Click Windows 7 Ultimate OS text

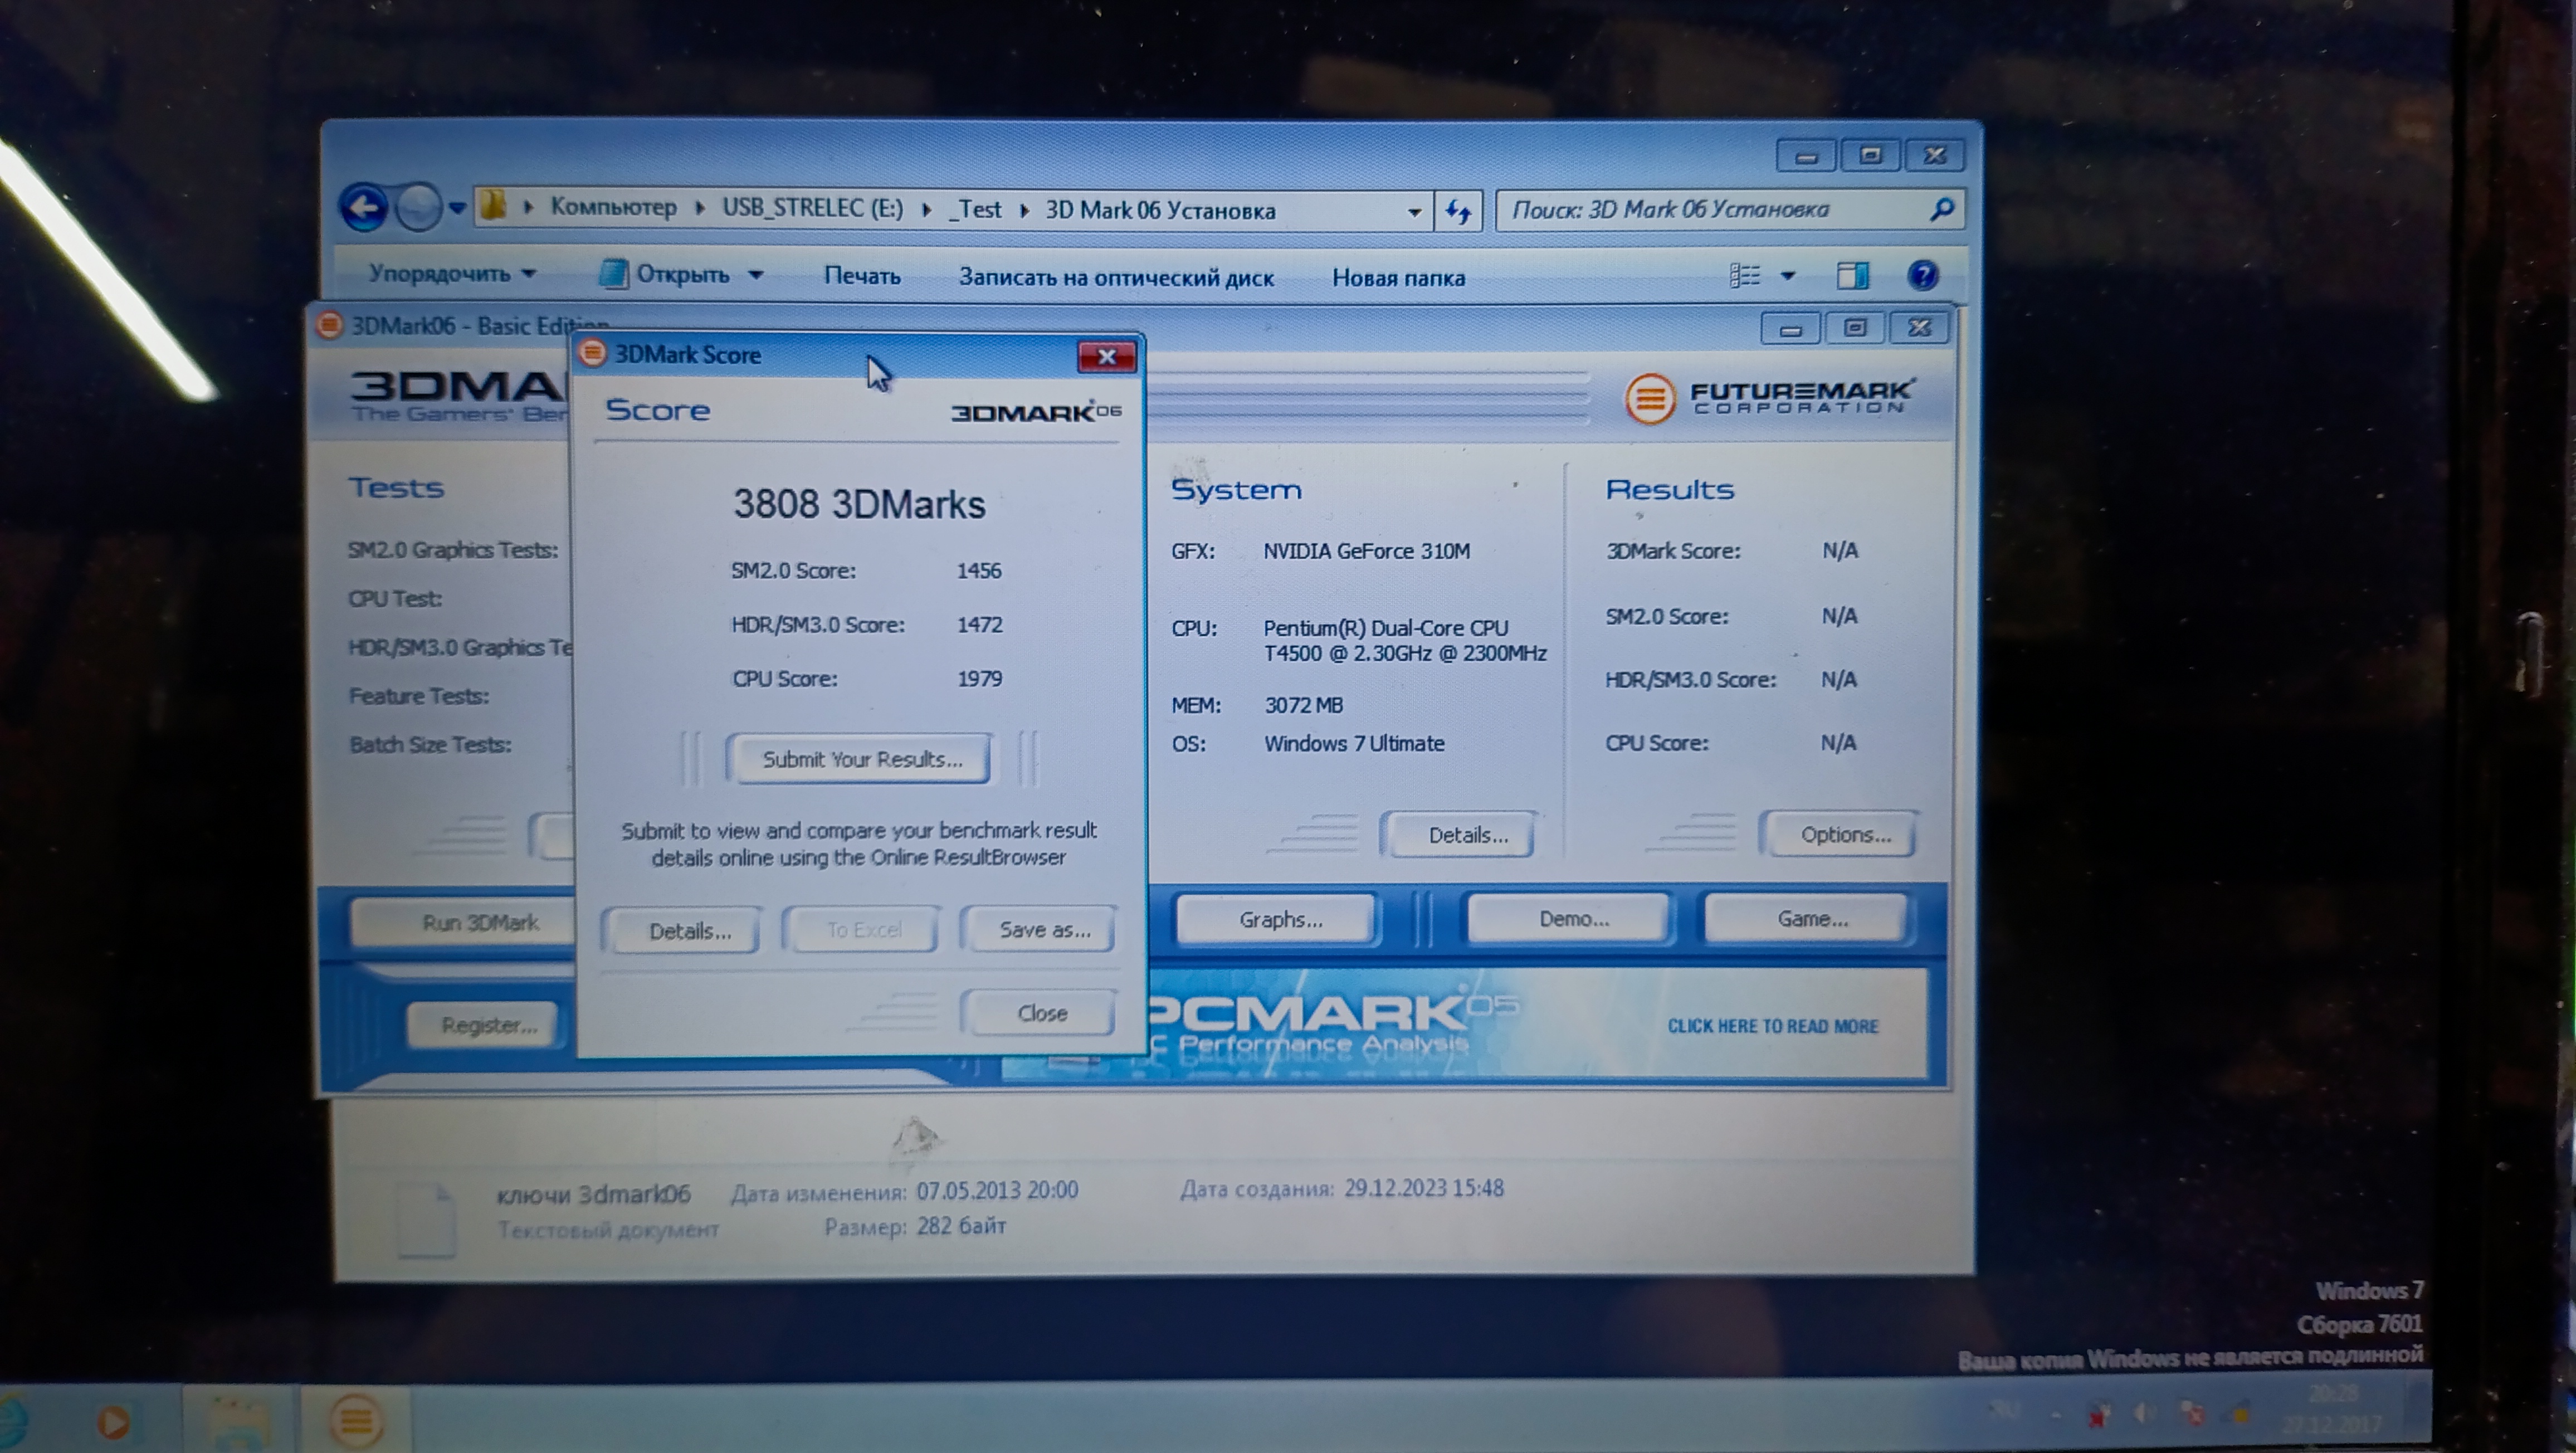[x=1354, y=744]
